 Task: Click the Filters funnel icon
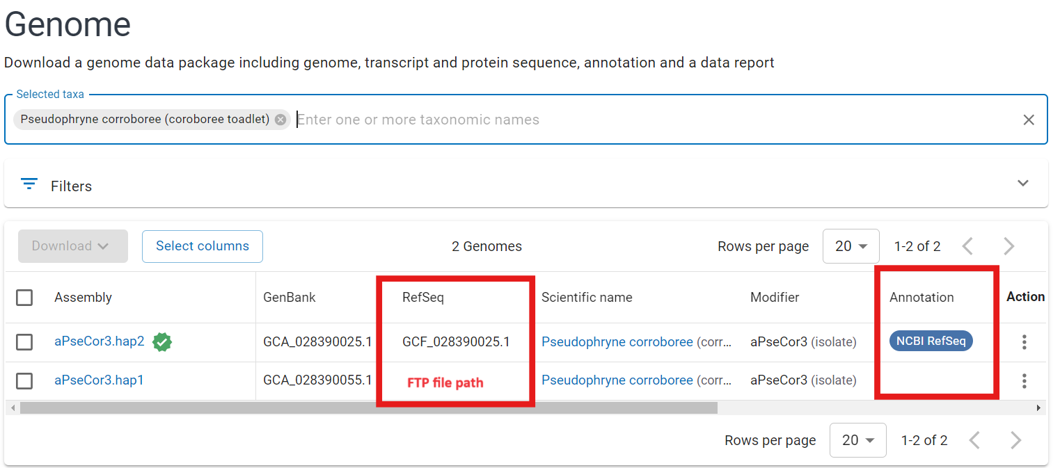tap(29, 184)
